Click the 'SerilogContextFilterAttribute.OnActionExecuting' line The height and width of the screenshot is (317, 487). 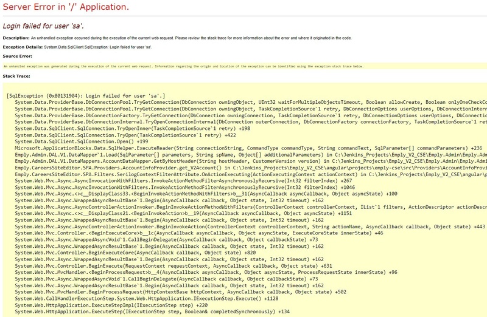pyautogui.click(x=251, y=174)
